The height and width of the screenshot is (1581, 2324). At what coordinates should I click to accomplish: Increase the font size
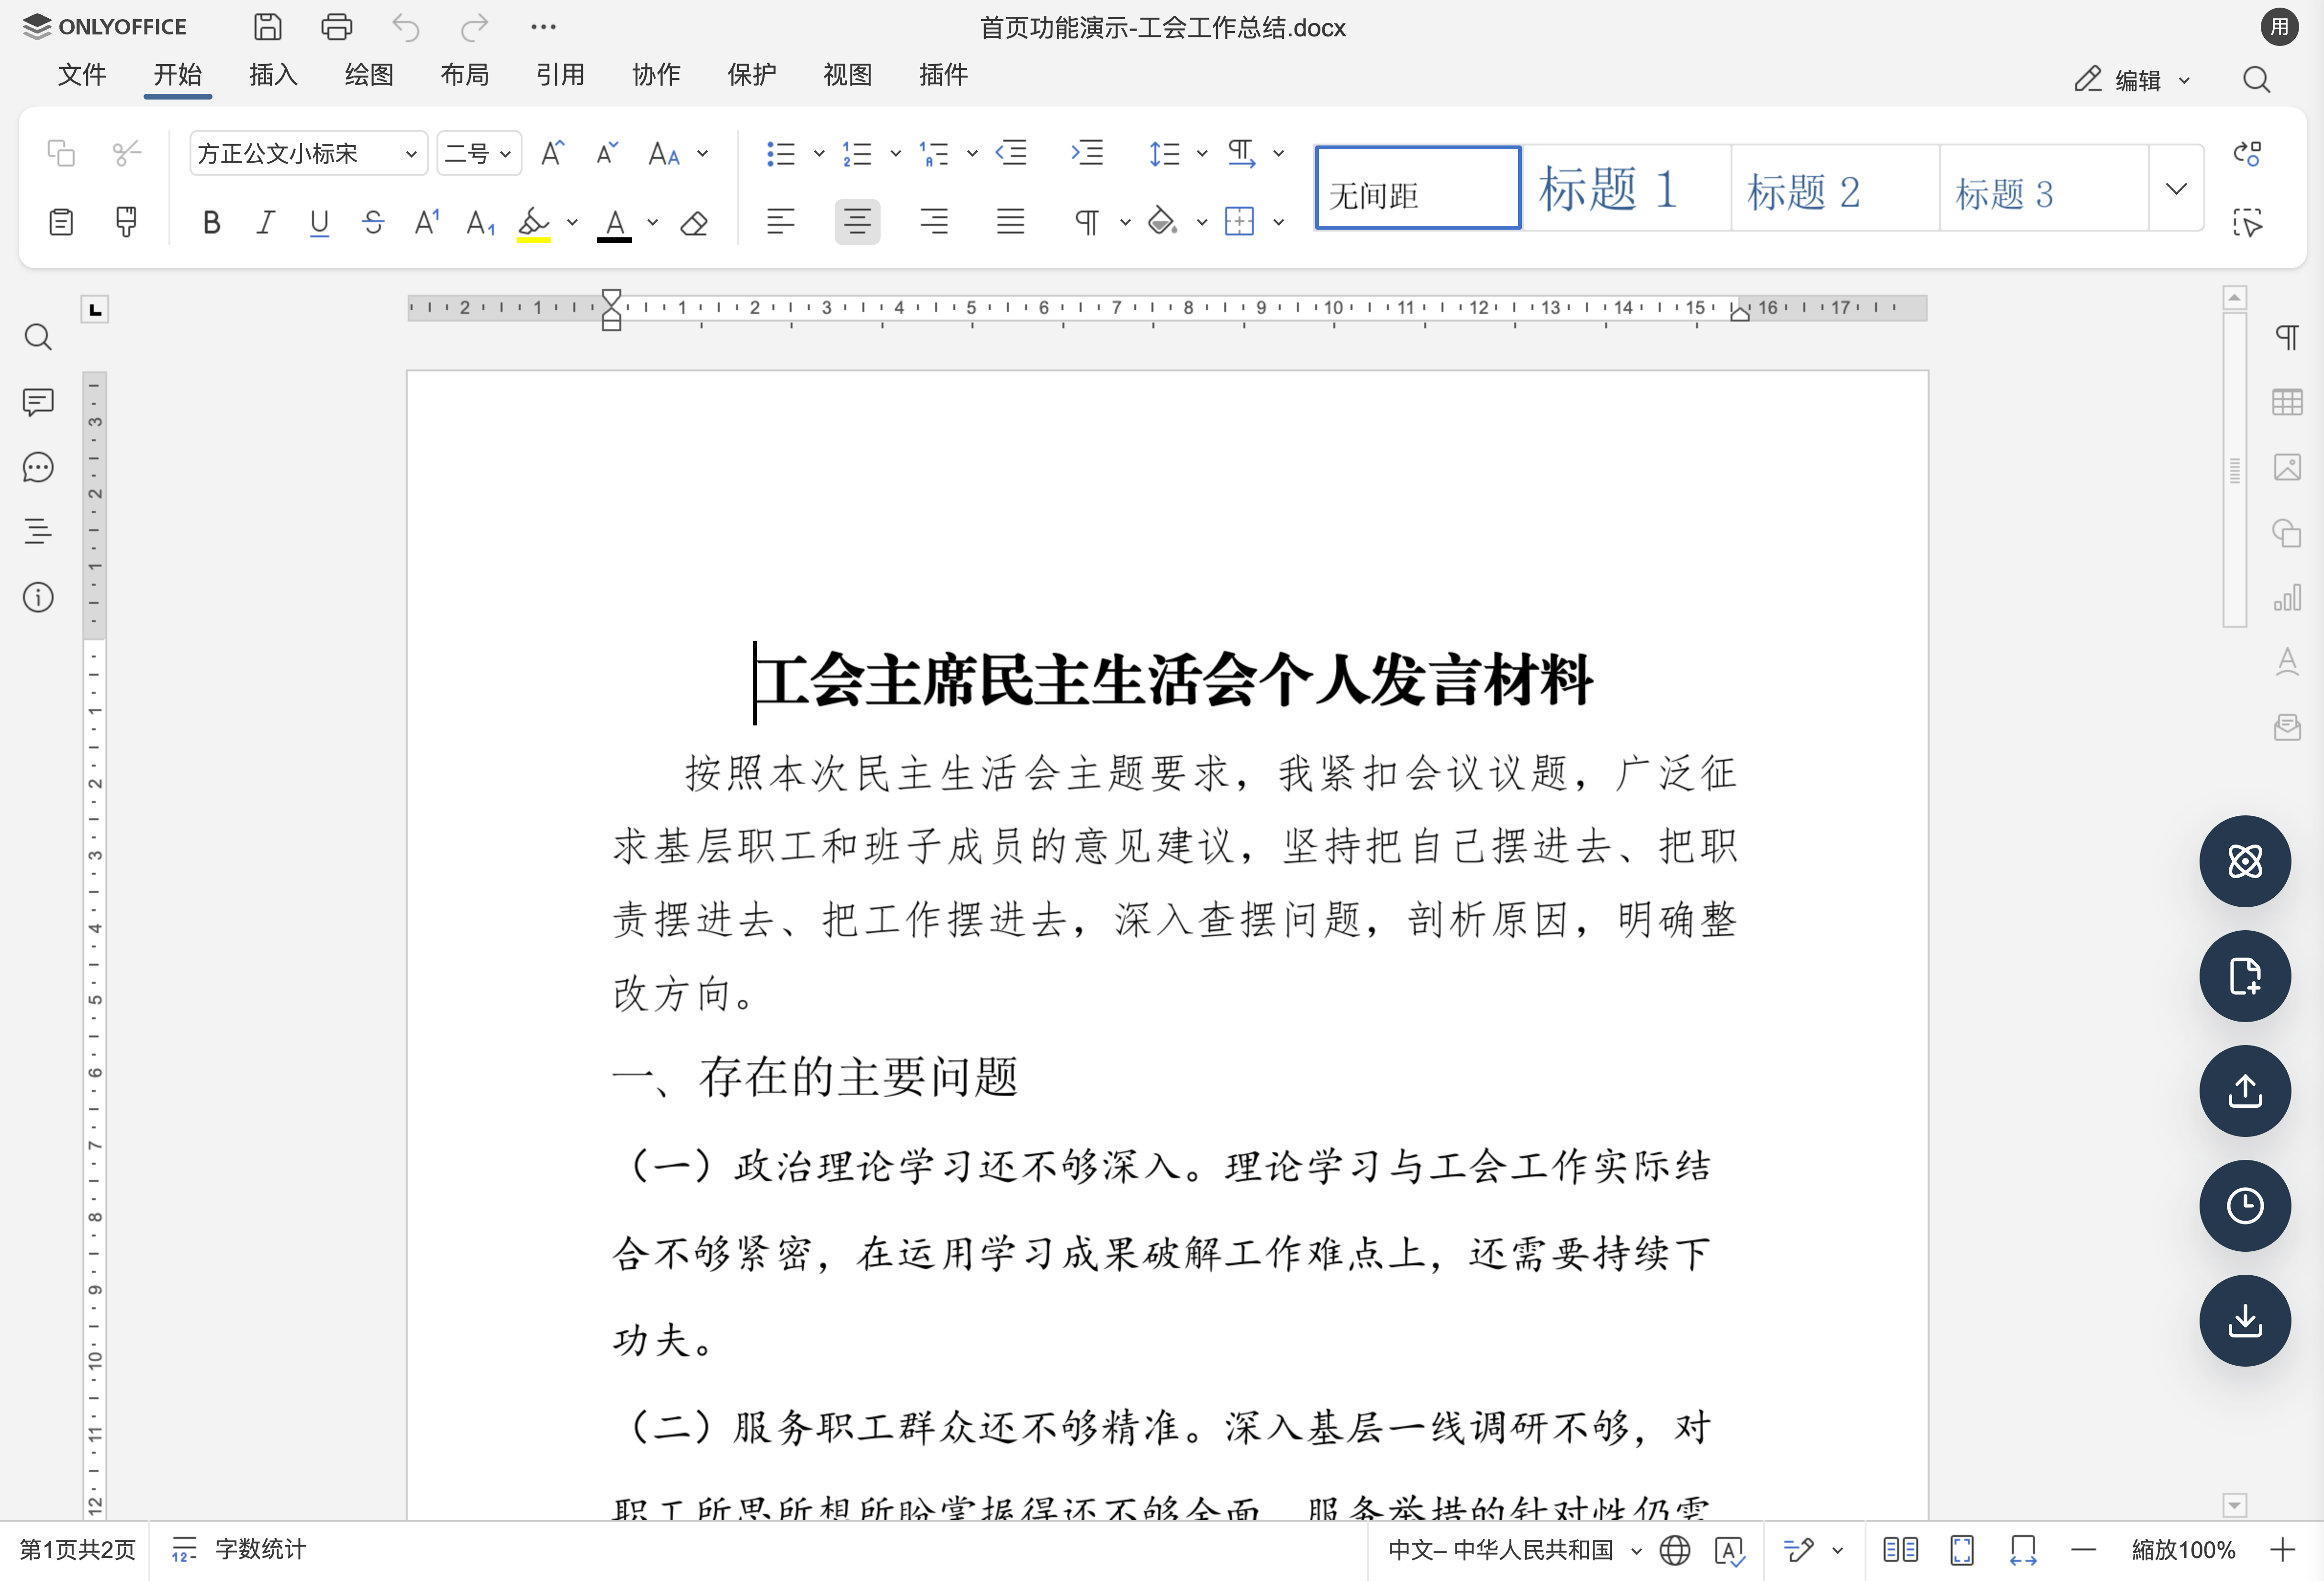[552, 153]
